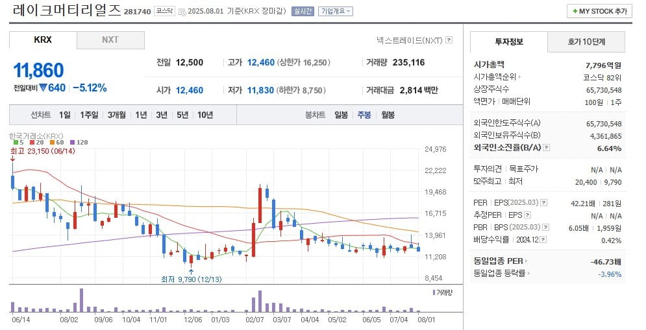Click the 52주최고 최저 value 20,400
646x330 pixels.
(x=586, y=182)
